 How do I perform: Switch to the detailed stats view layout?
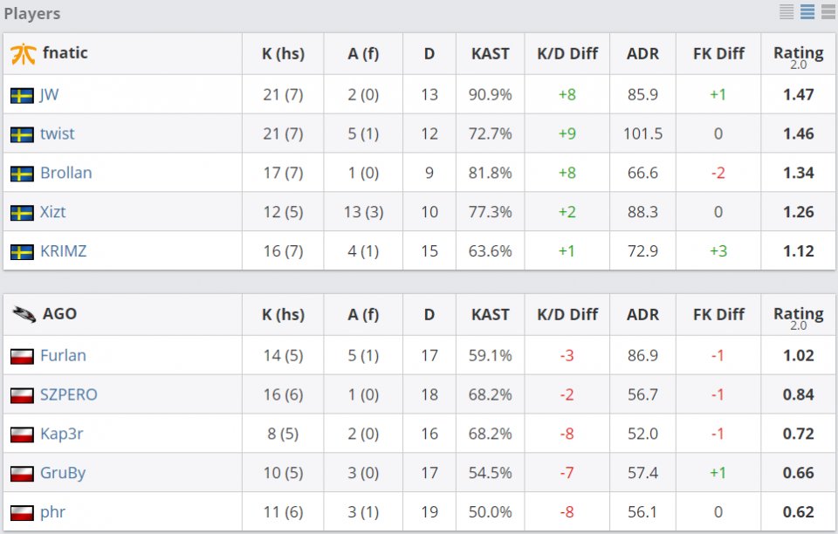pos(786,12)
